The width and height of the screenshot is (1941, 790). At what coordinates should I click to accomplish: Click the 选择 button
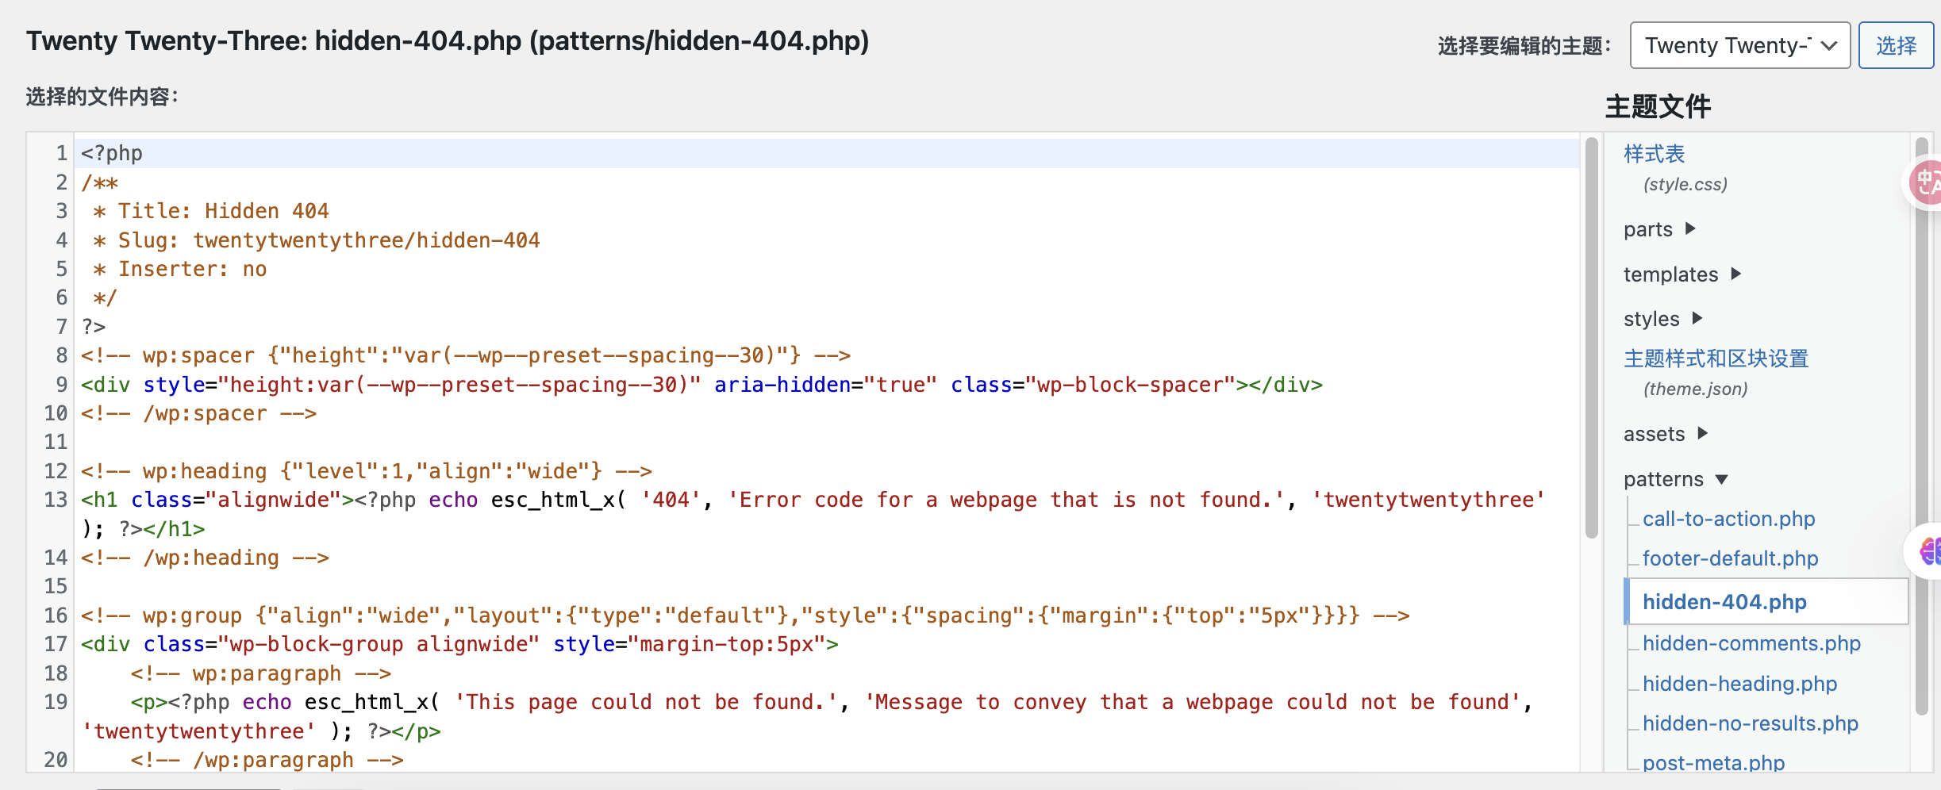[x=1895, y=46]
